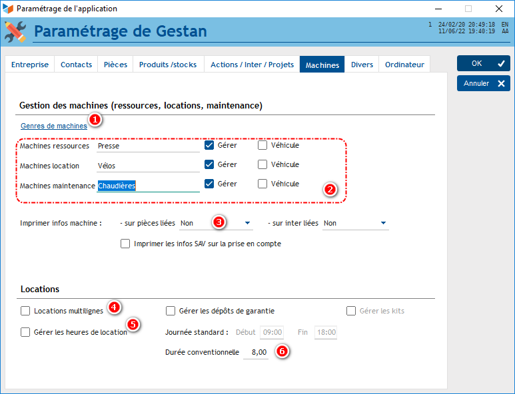This screenshot has height=394, width=515.
Task: Click the Durée conventionnelle value field
Action: (256, 352)
